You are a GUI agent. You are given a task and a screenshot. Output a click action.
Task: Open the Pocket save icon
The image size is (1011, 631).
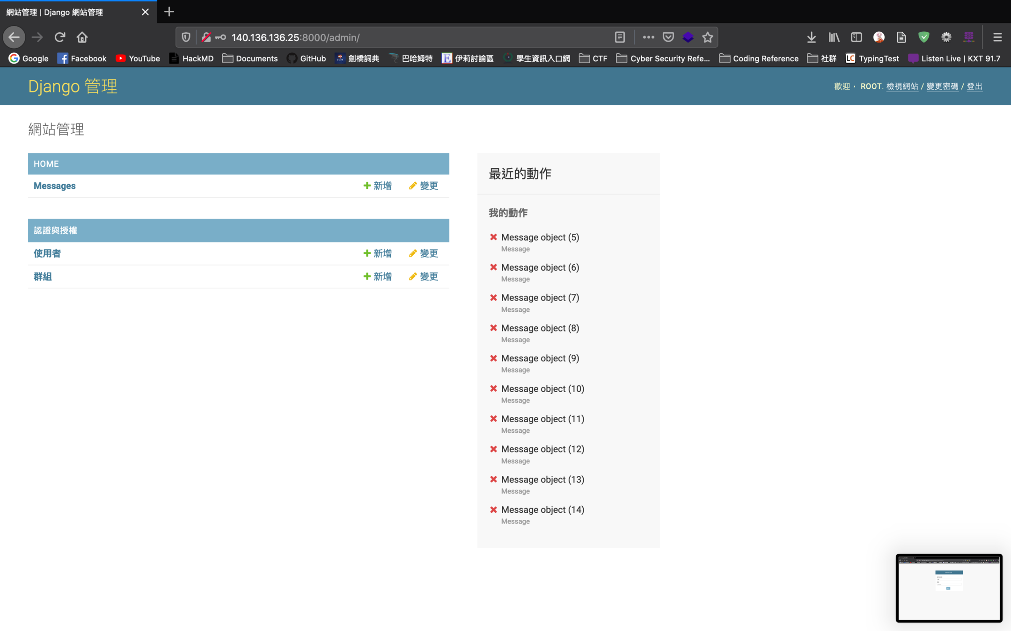pyautogui.click(x=668, y=37)
